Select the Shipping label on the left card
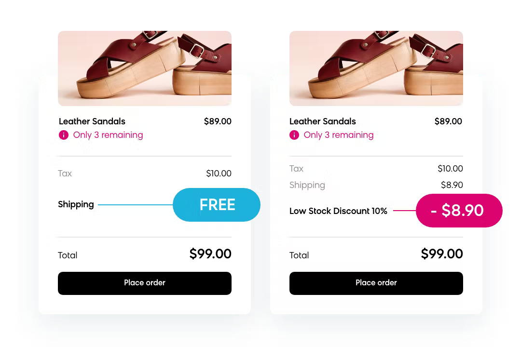 coord(76,204)
